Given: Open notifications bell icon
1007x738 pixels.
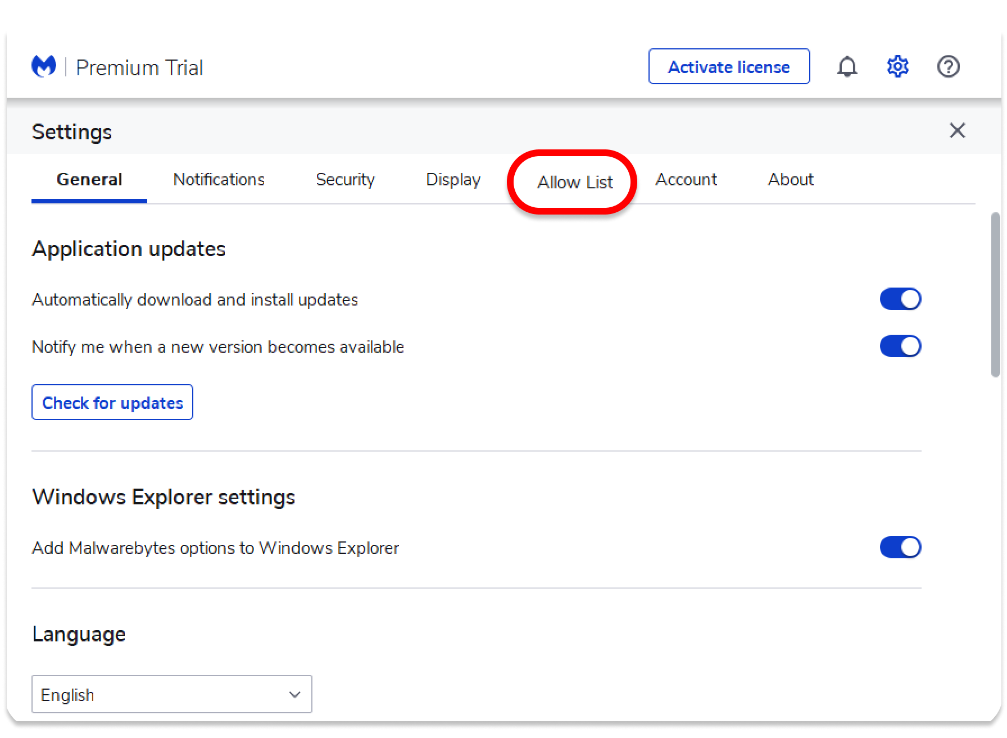Looking at the screenshot, I should pos(847,67).
